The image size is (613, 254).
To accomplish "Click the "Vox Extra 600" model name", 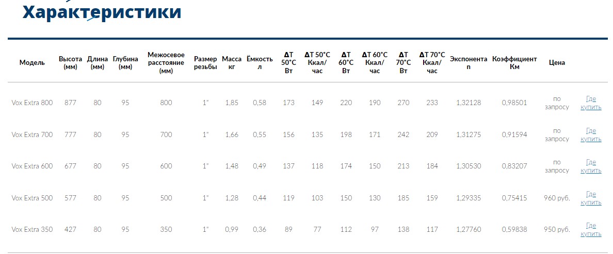I will [x=32, y=166].
